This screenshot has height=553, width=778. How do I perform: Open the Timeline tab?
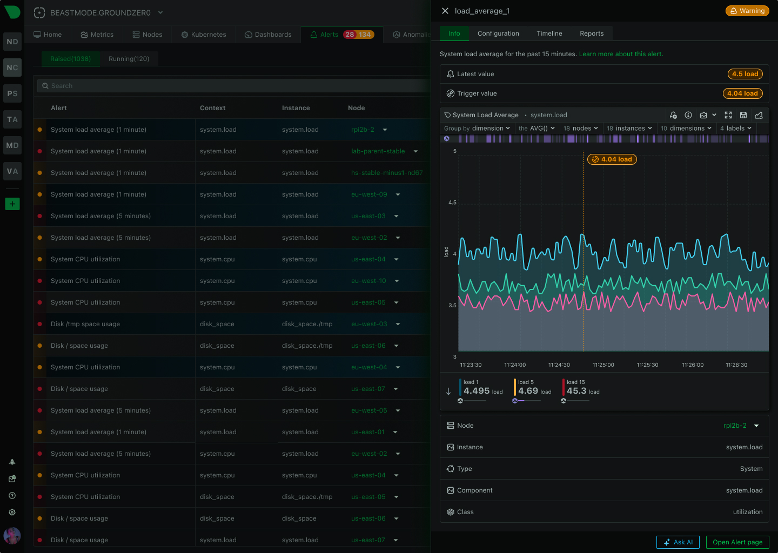coord(549,33)
